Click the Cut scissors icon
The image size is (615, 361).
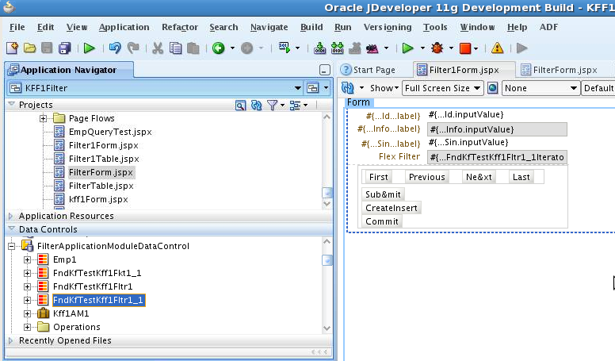158,48
